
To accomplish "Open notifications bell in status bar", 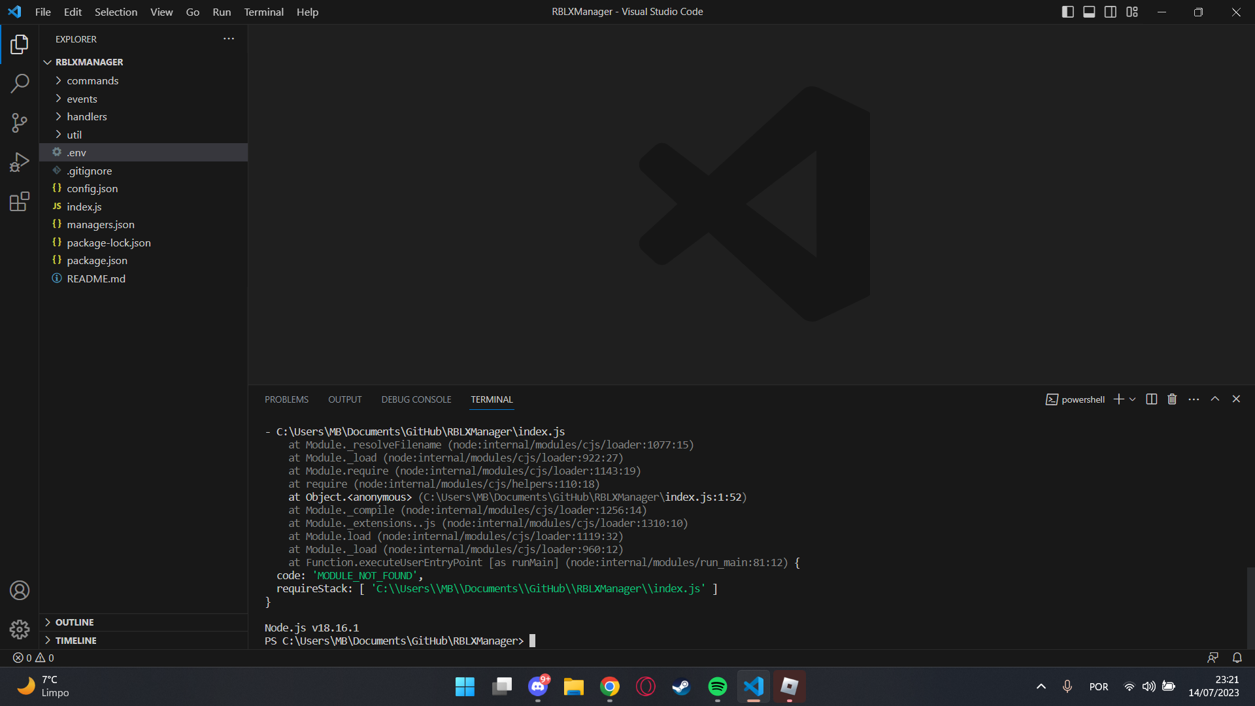I will point(1237,658).
